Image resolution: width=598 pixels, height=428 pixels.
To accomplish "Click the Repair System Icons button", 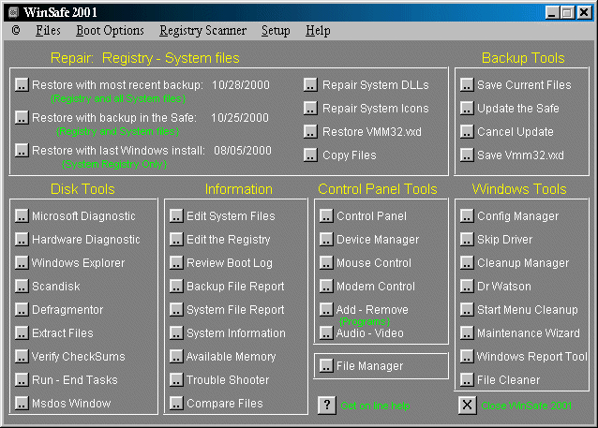I will (x=310, y=109).
